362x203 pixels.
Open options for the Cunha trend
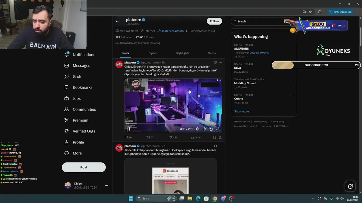point(292,96)
